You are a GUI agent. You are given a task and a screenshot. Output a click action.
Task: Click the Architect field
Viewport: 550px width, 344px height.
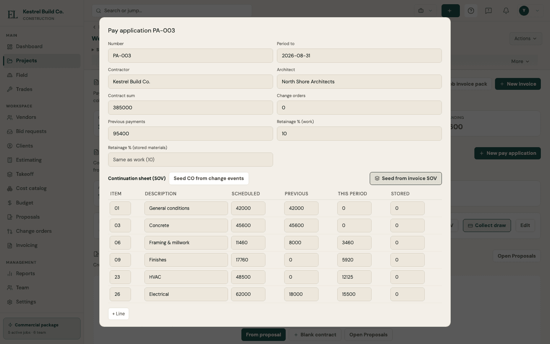(x=359, y=82)
